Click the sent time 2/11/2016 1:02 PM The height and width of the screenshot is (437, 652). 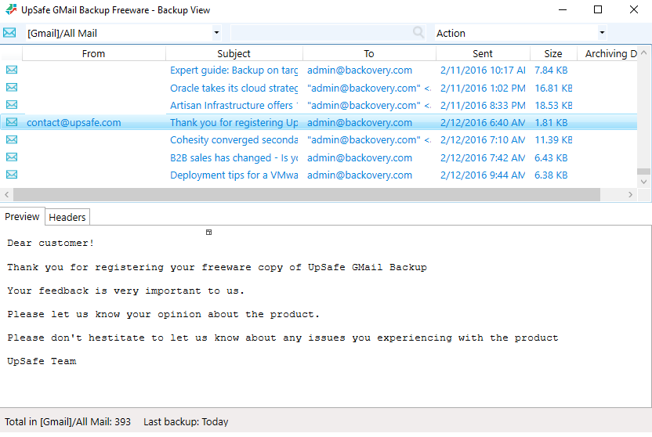click(x=483, y=88)
